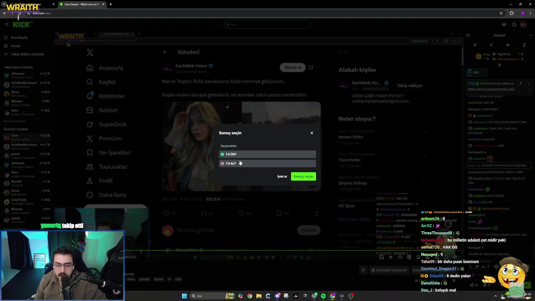Open SuperGrok in the X sidebar
Viewport: 535px width, 301px height.
pos(106,125)
